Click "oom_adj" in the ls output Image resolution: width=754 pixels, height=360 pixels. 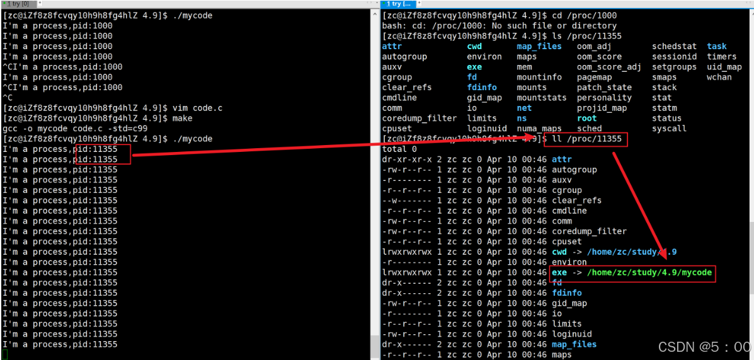(x=594, y=47)
